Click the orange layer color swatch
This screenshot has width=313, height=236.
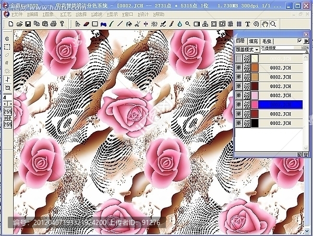click(x=255, y=68)
